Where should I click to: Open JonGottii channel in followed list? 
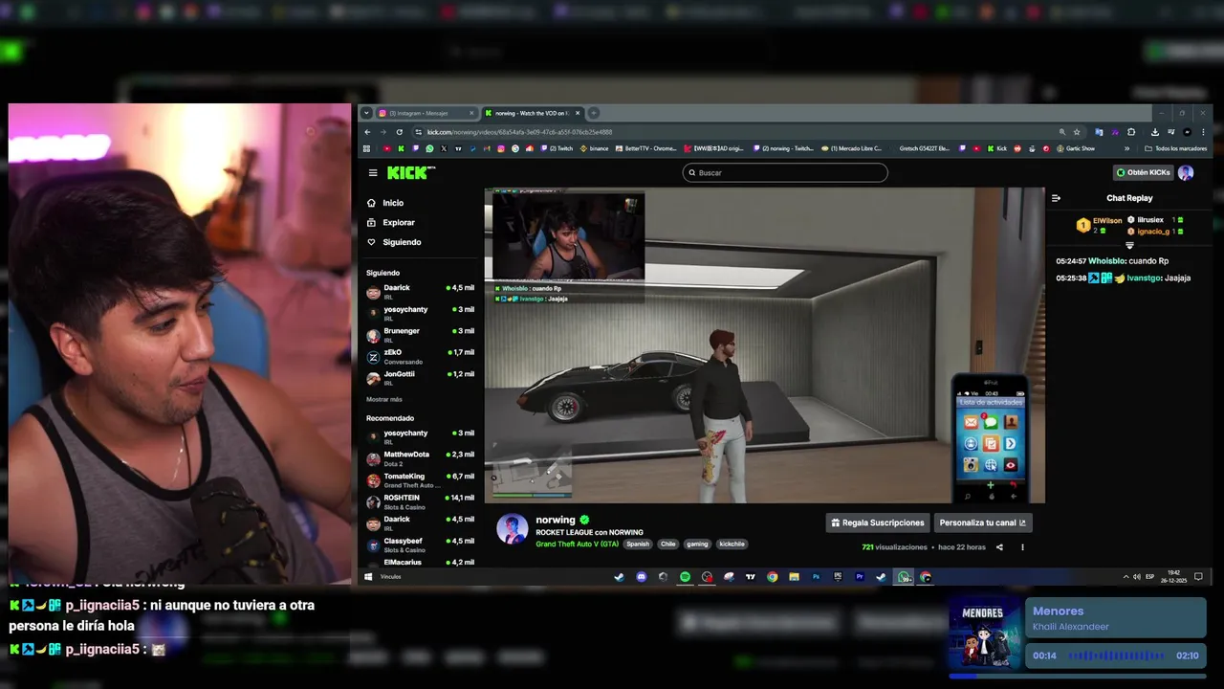coord(420,377)
